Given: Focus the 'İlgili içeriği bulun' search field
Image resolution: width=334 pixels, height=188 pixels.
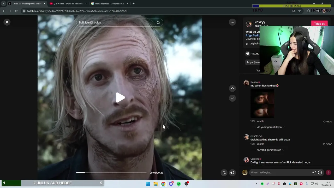Looking at the screenshot, I should [x=115, y=23].
